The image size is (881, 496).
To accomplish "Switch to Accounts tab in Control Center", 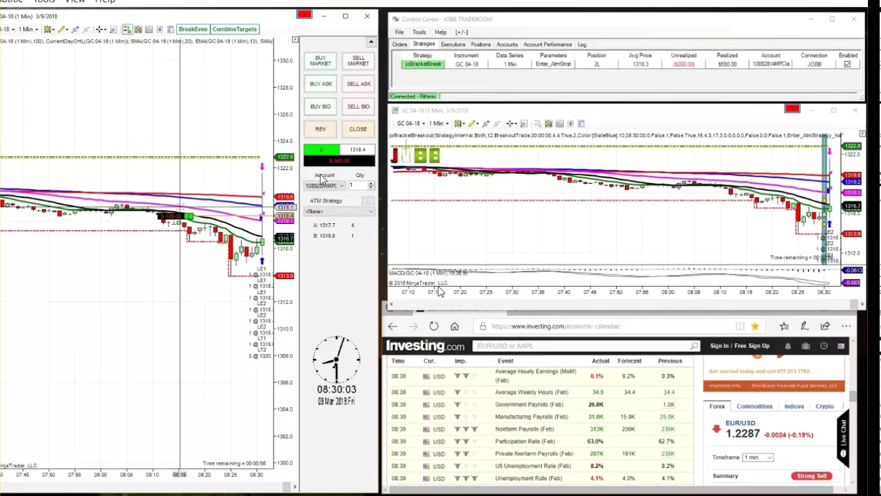I will tap(507, 45).
